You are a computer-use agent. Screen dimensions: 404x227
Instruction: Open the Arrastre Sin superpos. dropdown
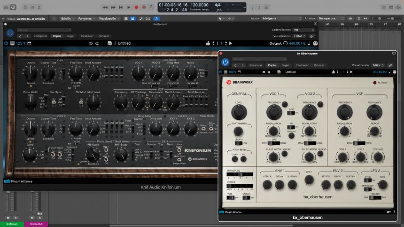(331, 18)
